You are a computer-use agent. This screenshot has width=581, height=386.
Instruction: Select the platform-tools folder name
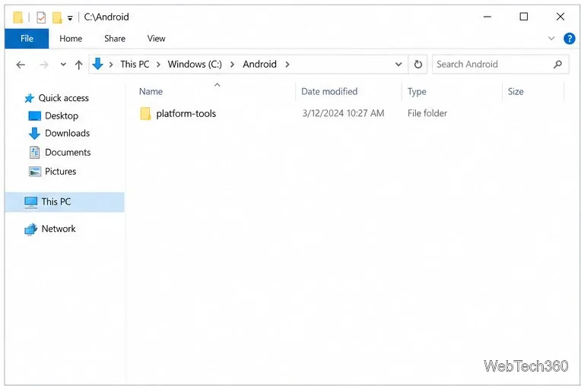click(186, 114)
